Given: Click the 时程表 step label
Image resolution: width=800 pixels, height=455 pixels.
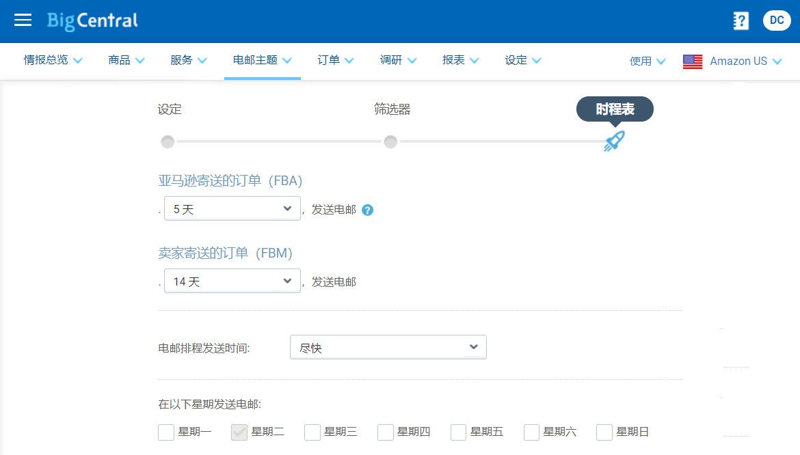Looking at the screenshot, I should 615,109.
